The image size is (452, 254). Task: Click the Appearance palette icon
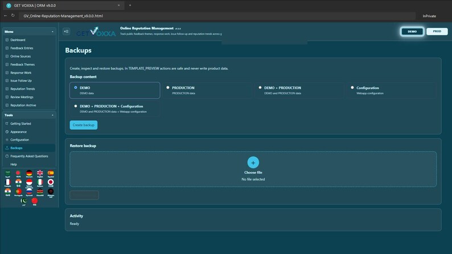[7, 132]
